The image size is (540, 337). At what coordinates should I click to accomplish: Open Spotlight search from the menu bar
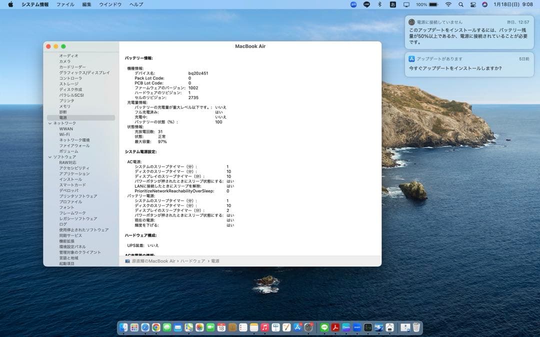pos(461,4)
